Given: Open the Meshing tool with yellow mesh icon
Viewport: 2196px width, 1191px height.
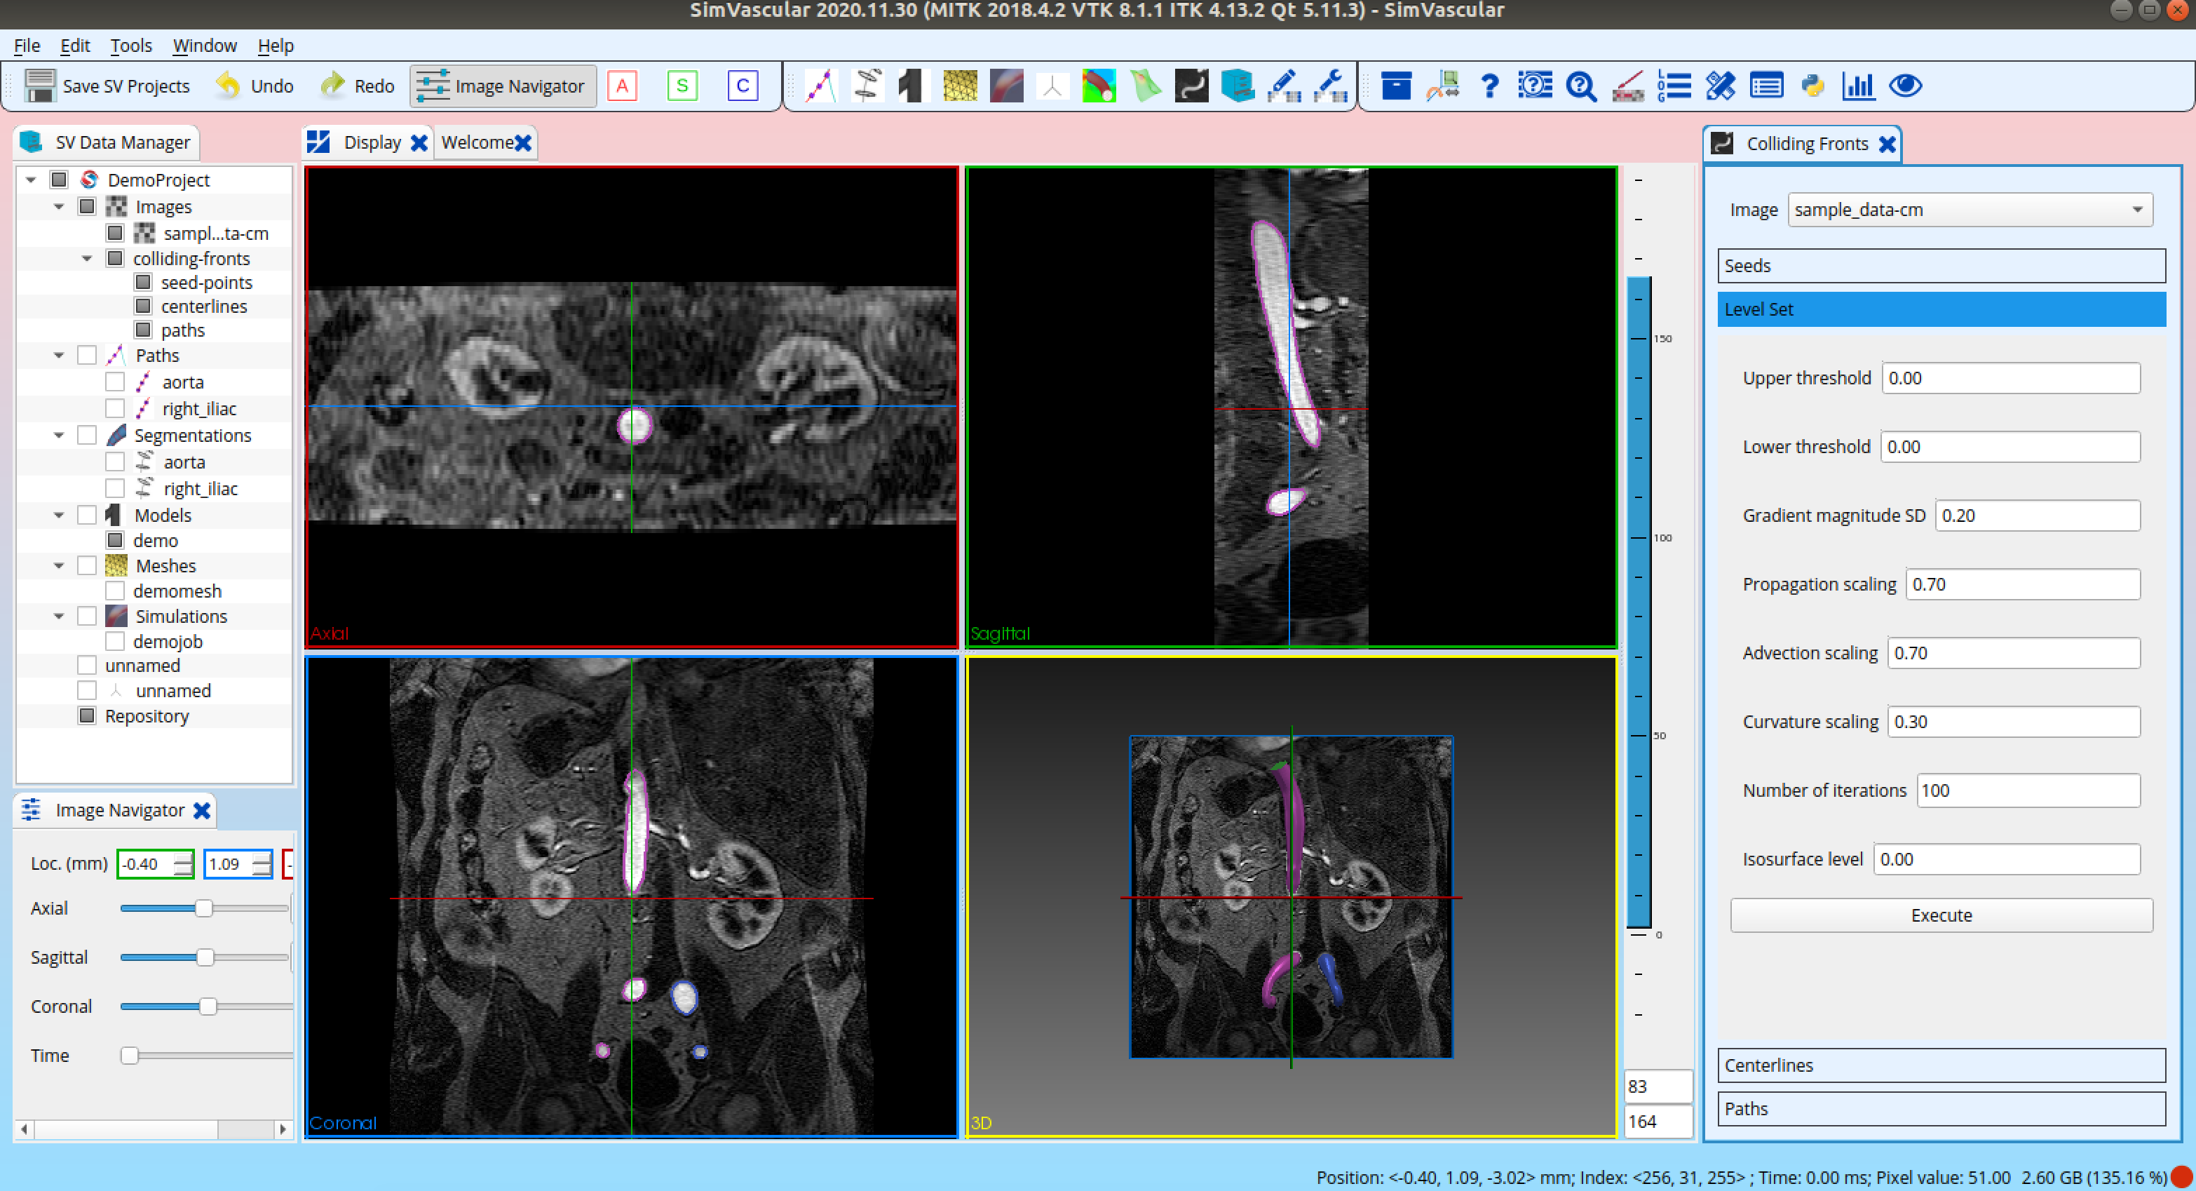Looking at the screenshot, I should point(961,86).
